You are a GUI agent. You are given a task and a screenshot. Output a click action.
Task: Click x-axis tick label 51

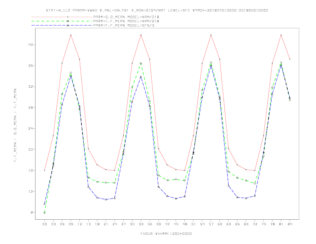click(194, 224)
